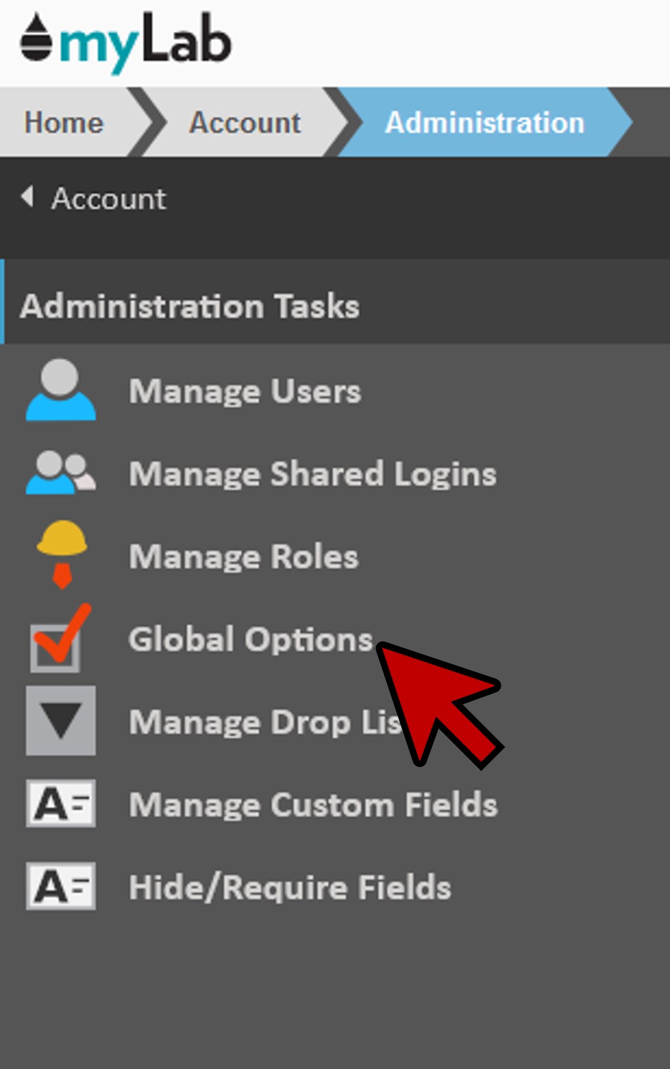Open the Manage Users link

tap(245, 391)
